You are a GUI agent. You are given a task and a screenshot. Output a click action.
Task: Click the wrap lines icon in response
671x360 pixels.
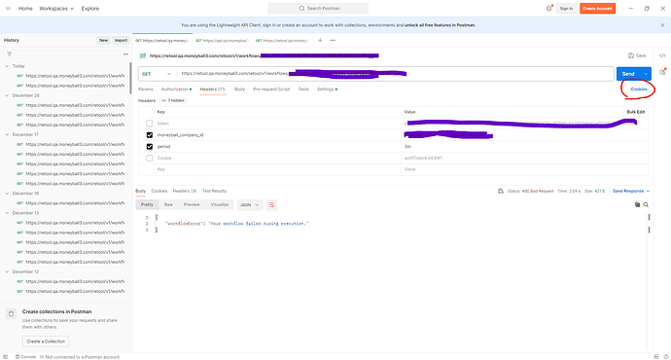(271, 205)
